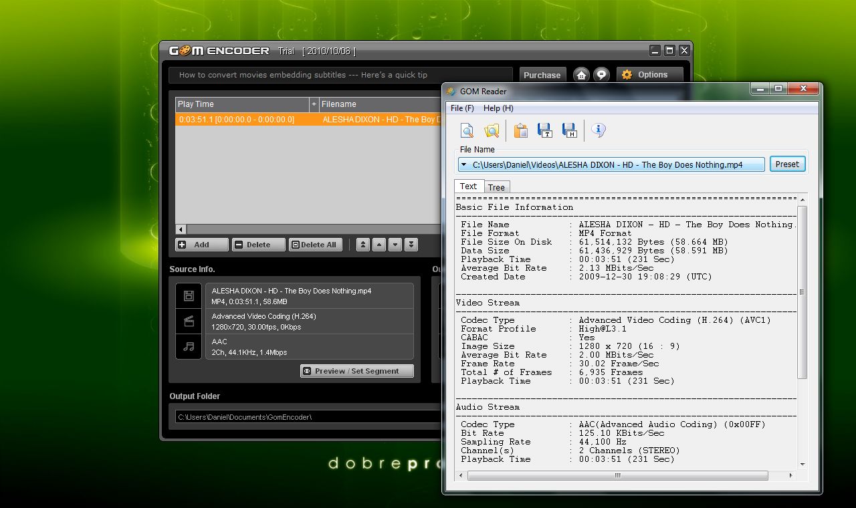856x508 pixels.
Task: Click the '44,100 Hz' sampling rate value
Action: pyautogui.click(x=603, y=442)
